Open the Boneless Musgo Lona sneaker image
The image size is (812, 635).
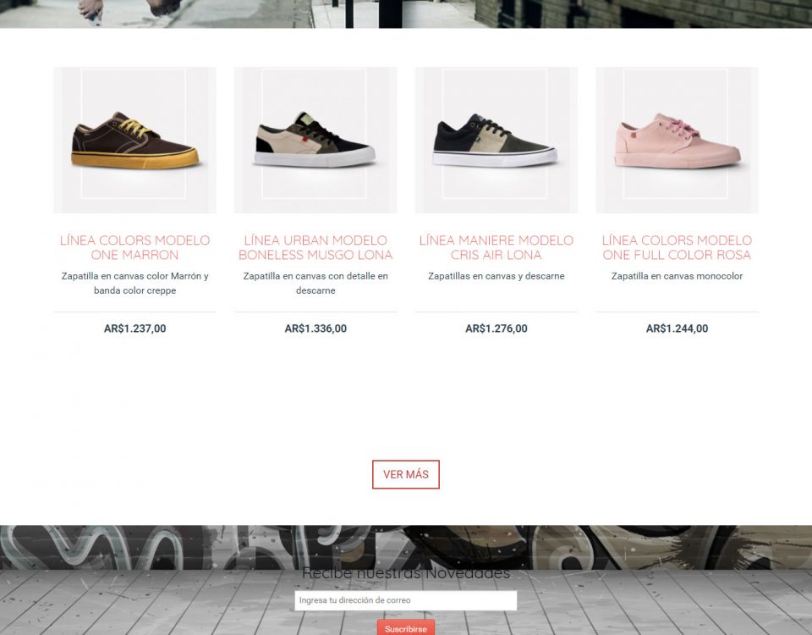[315, 140]
